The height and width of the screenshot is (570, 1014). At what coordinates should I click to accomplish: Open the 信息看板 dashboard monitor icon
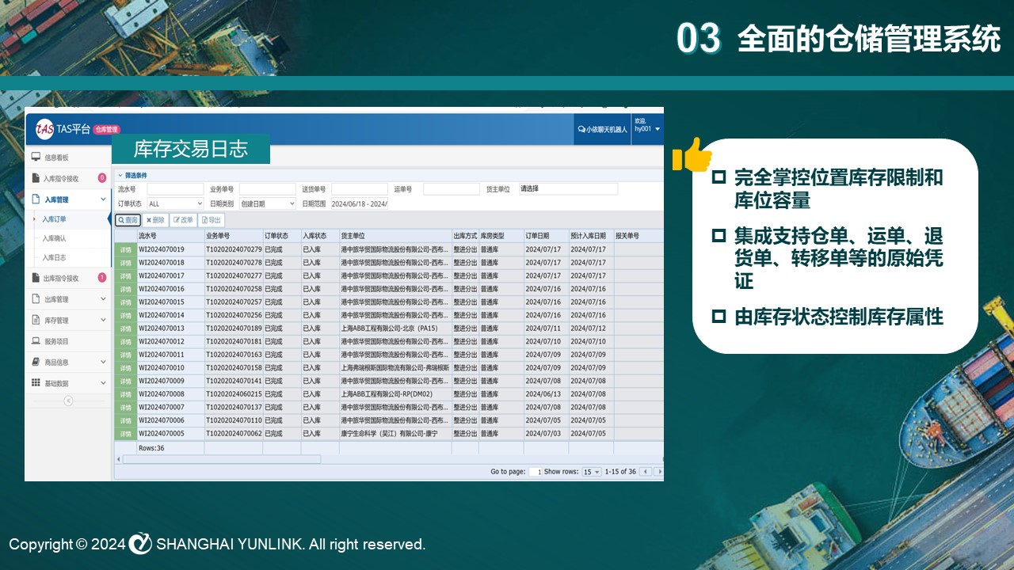pyautogui.click(x=36, y=158)
